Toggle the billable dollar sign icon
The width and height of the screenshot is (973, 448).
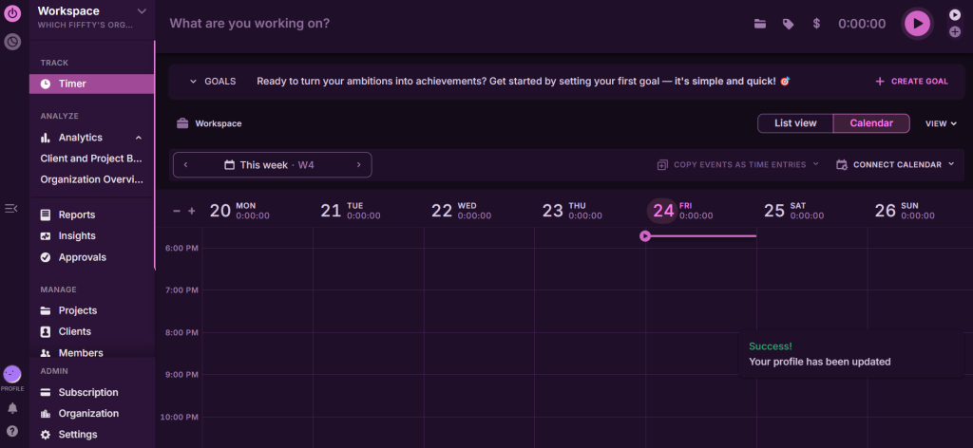coord(816,24)
